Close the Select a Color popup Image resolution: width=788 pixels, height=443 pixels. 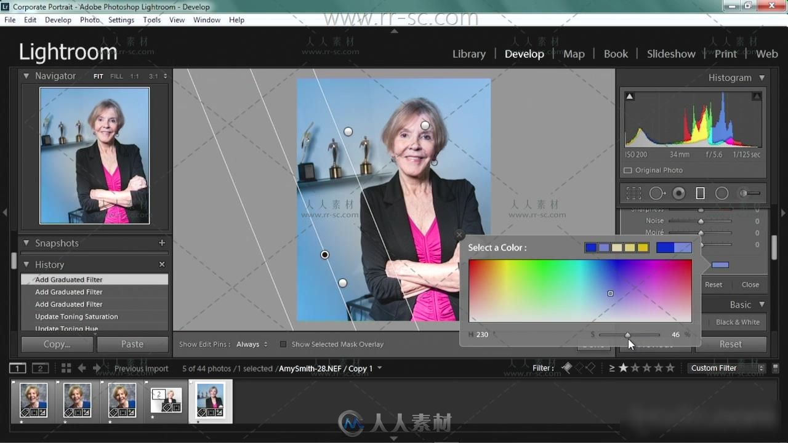point(459,234)
